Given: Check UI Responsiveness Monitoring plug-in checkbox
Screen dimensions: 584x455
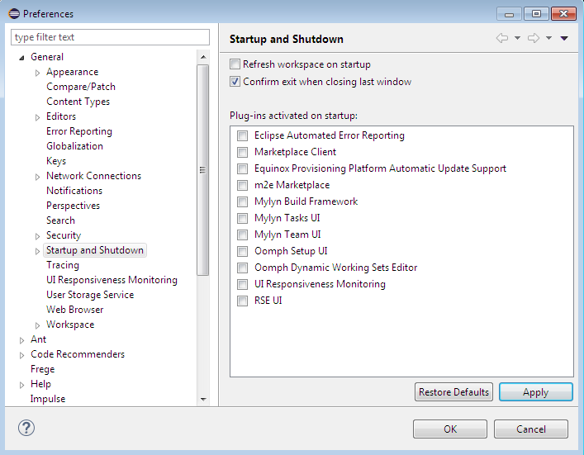Looking at the screenshot, I should 243,284.
